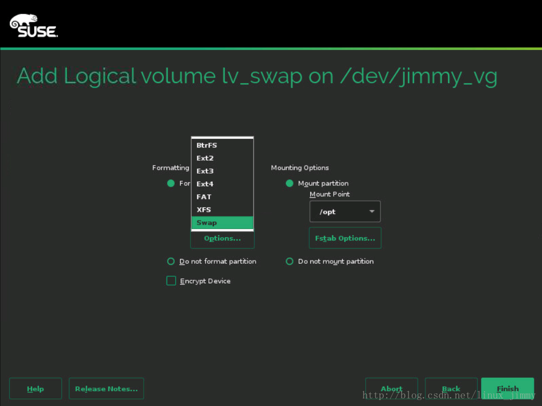This screenshot has width=542, height=406.
Task: Open Fstab Options dialog
Action: tap(345, 238)
